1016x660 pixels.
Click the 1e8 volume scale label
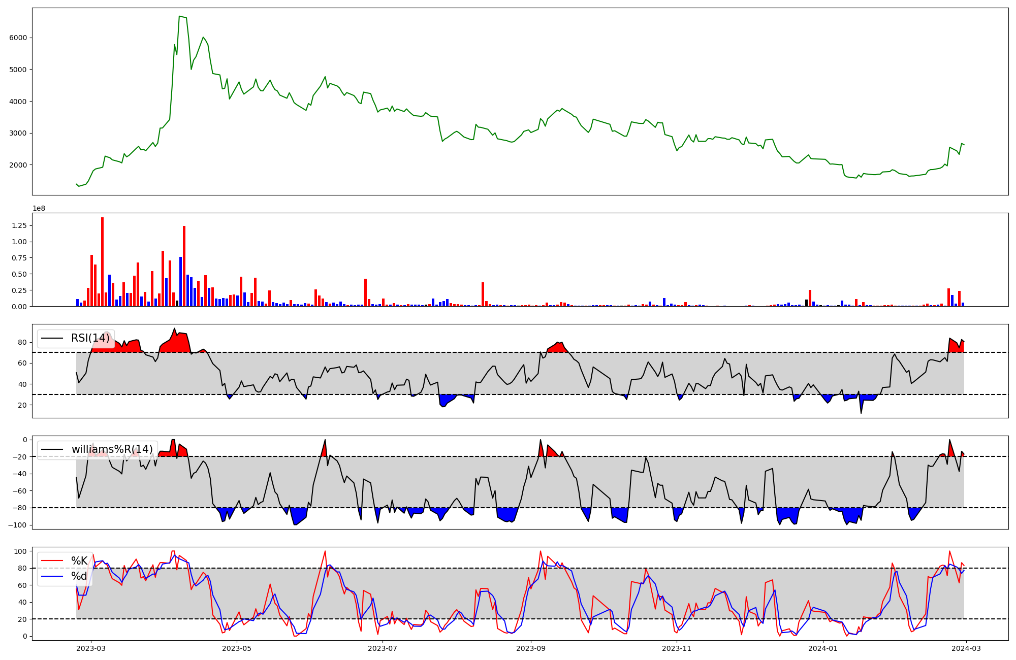tap(39, 209)
